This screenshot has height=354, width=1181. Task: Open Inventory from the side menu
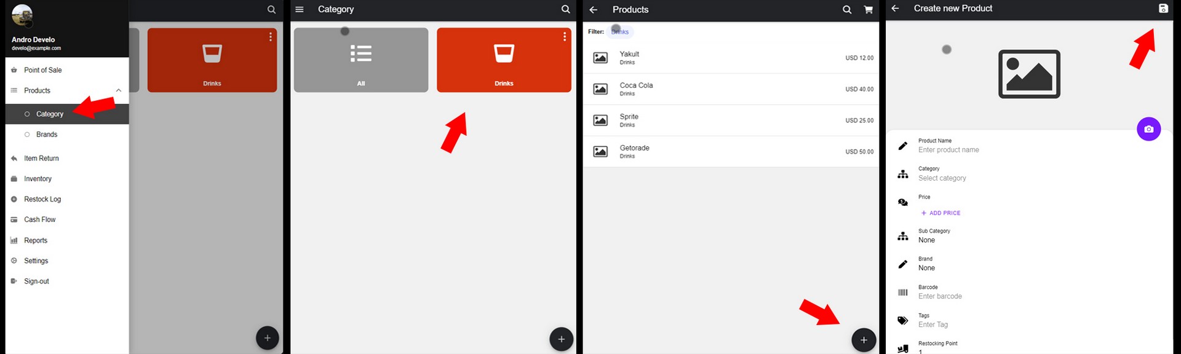38,179
